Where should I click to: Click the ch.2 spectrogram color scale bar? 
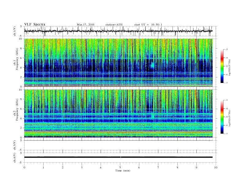point(222,117)
